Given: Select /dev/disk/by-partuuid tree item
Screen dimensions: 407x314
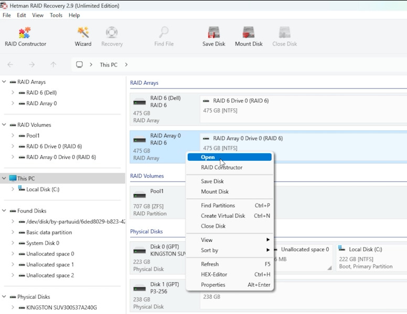Looking at the screenshot, I should pyautogui.click(x=76, y=221).
